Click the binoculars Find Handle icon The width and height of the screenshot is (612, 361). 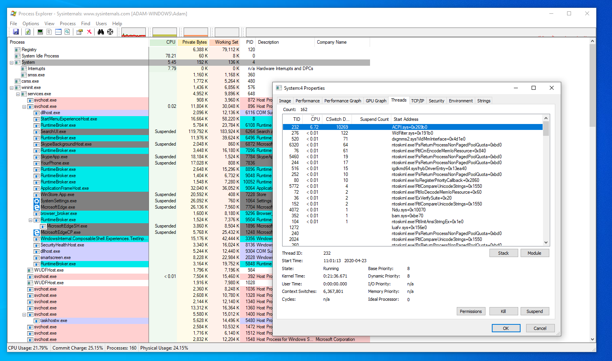click(101, 32)
